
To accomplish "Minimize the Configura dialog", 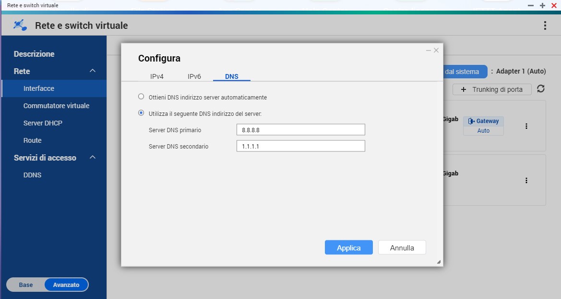I will coord(428,50).
